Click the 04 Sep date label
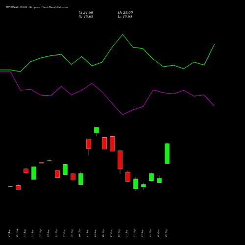The image size is (245, 245). 56,233
